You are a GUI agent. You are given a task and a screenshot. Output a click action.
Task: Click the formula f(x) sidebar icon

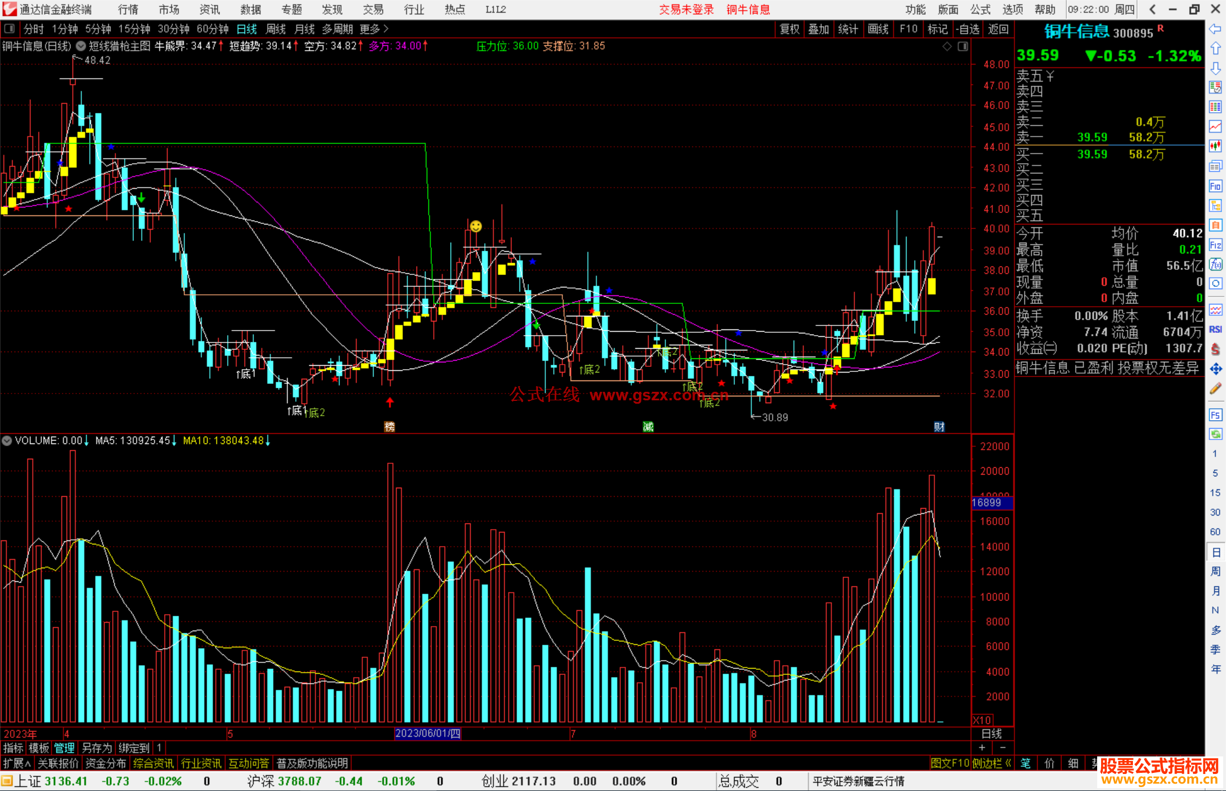pyautogui.click(x=1215, y=264)
